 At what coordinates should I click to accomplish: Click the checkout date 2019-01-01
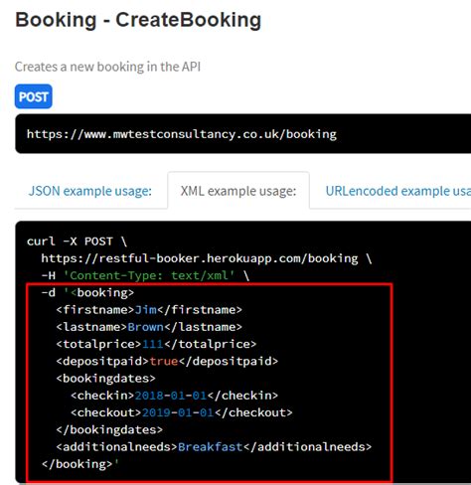(x=178, y=412)
